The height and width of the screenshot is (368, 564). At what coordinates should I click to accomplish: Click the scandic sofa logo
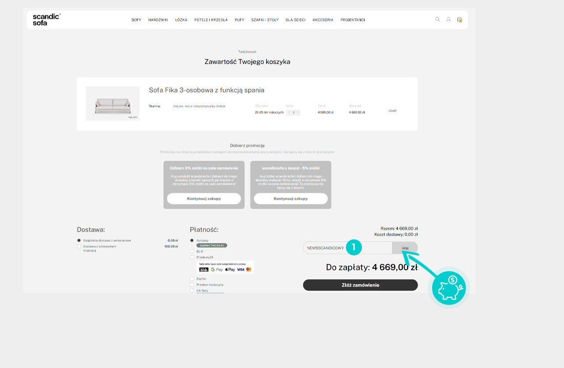(46, 20)
